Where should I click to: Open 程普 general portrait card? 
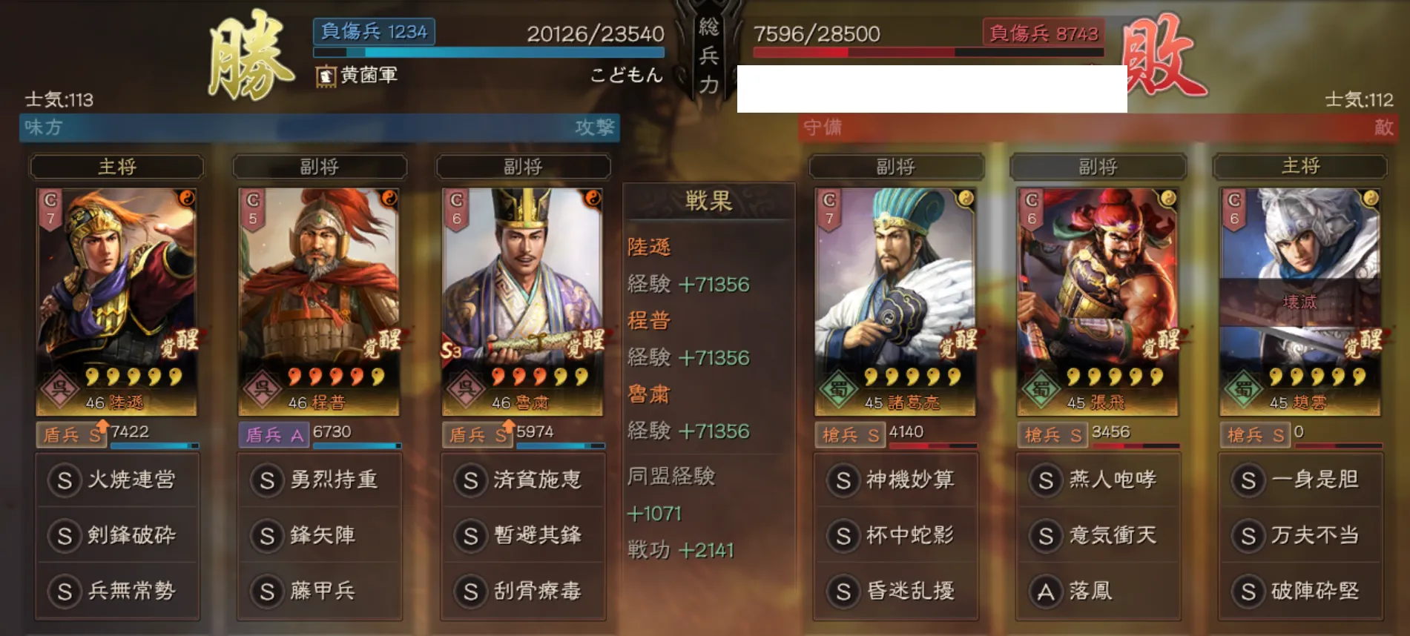point(319,301)
